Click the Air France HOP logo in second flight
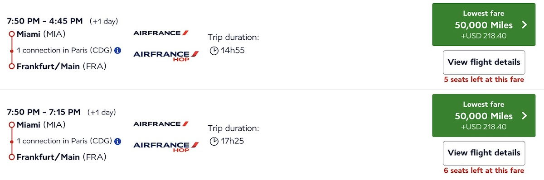The height and width of the screenshot is (180, 544). pos(166,147)
